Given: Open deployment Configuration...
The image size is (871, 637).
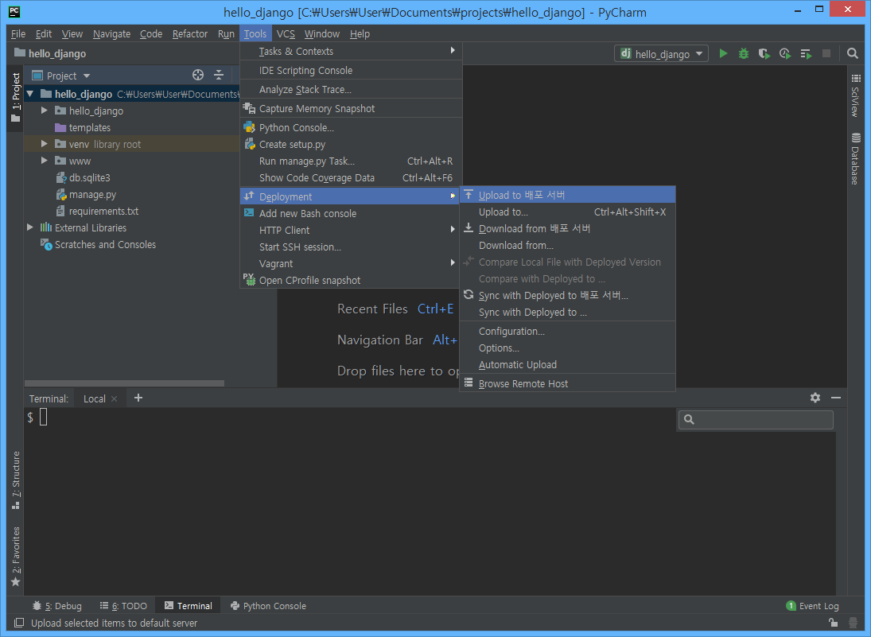Looking at the screenshot, I should tap(568, 331).
